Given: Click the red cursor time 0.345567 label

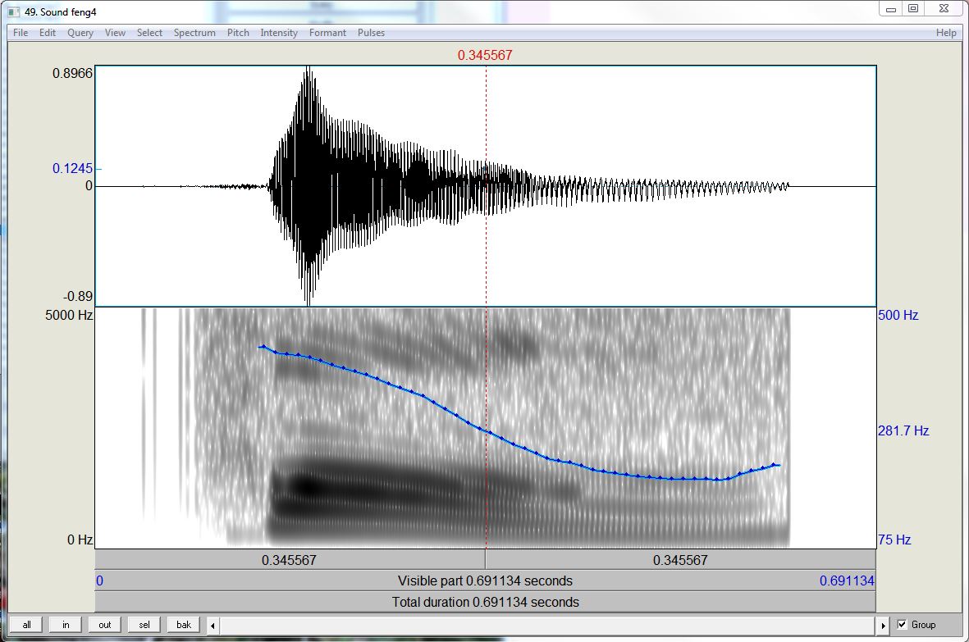Looking at the screenshot, I should coord(484,55).
